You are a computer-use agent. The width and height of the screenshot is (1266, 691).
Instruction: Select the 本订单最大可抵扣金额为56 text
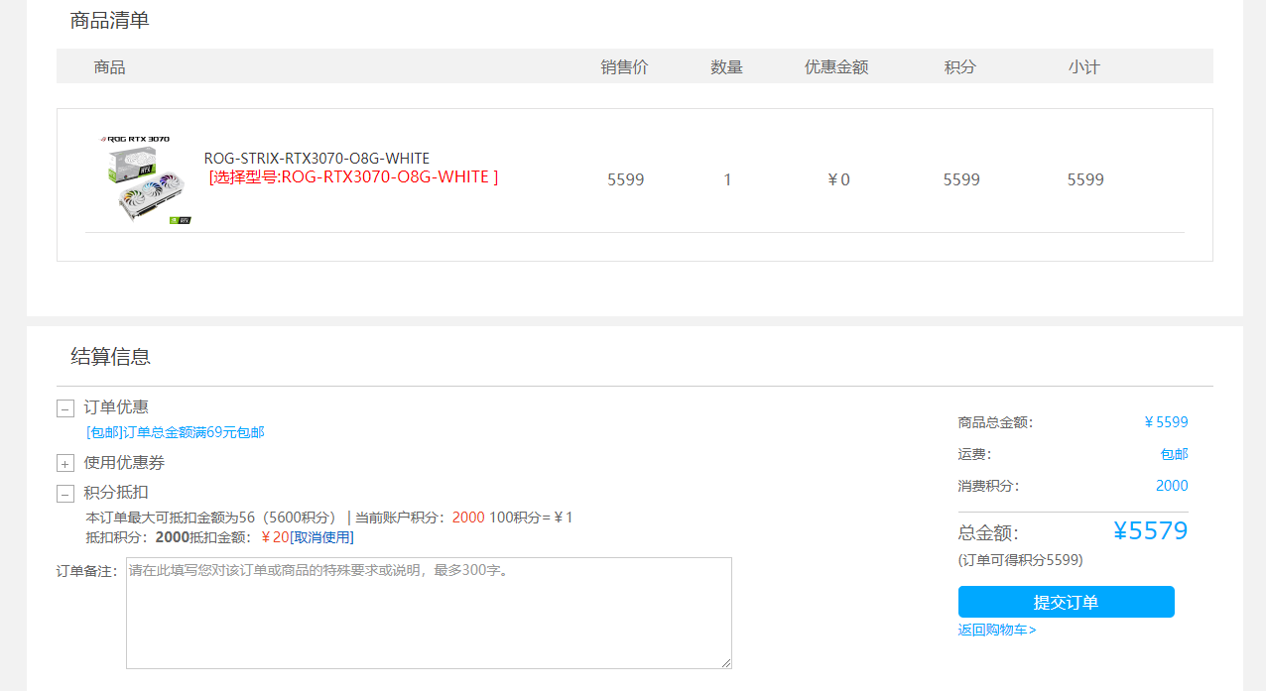[171, 518]
